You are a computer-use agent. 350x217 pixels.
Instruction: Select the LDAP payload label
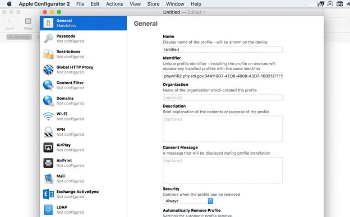coord(62,207)
